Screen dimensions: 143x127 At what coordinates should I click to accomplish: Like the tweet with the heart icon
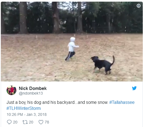[41, 122]
